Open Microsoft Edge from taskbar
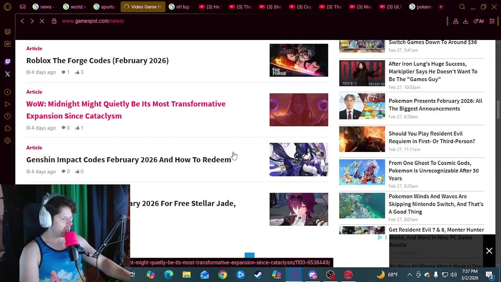Viewport: 501px width, 282px height. coord(169,275)
